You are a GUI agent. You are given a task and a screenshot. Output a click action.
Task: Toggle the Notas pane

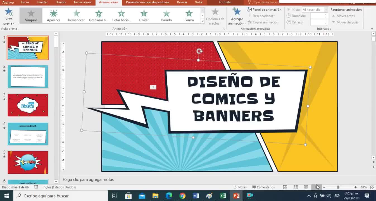coord(240,187)
